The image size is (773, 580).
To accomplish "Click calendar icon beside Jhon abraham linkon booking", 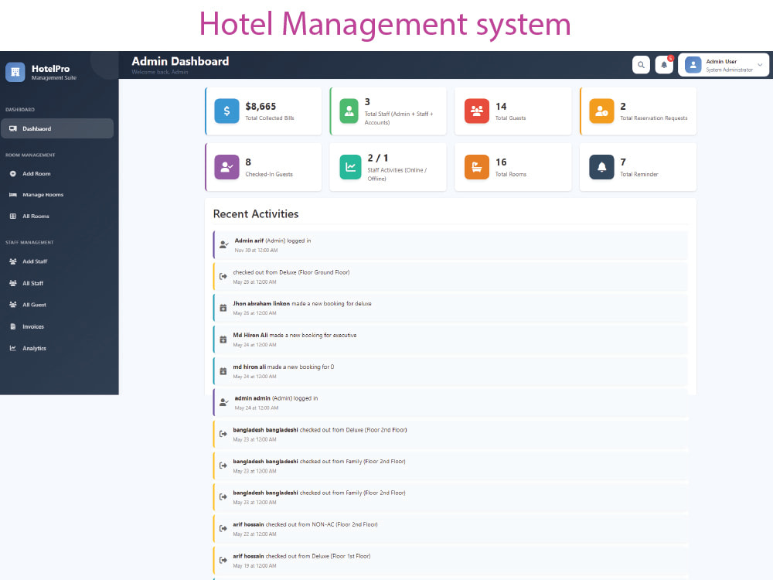I will pyautogui.click(x=223, y=308).
